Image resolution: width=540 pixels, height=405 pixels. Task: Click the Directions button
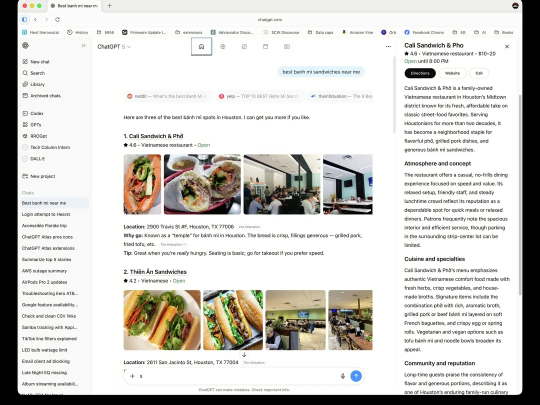coord(420,73)
